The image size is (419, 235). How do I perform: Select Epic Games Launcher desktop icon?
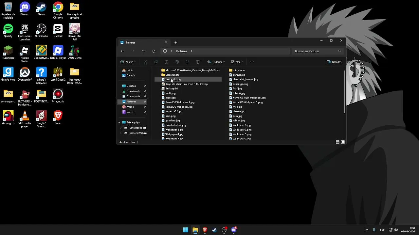pyautogui.click(x=25, y=33)
